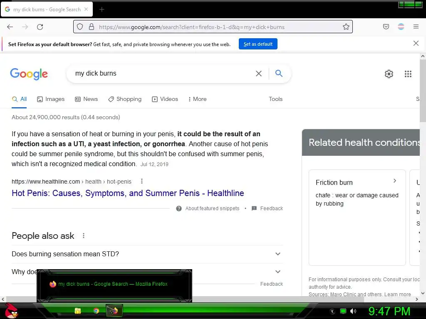The height and width of the screenshot is (319, 426).
Task: Open the file explorer taskbar icon
Action: pos(78,311)
